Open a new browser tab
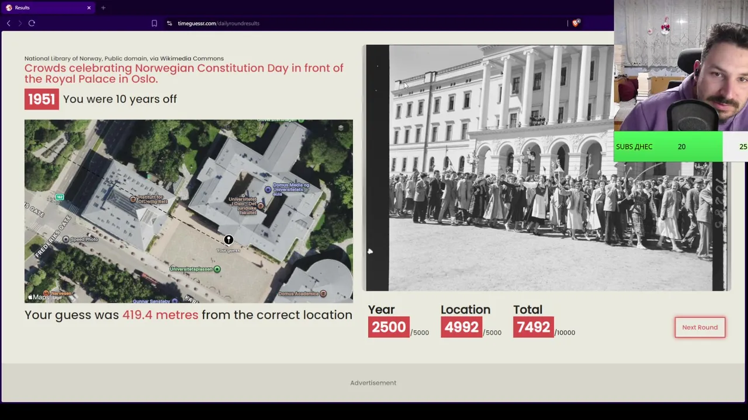This screenshot has width=748, height=420. [103, 8]
